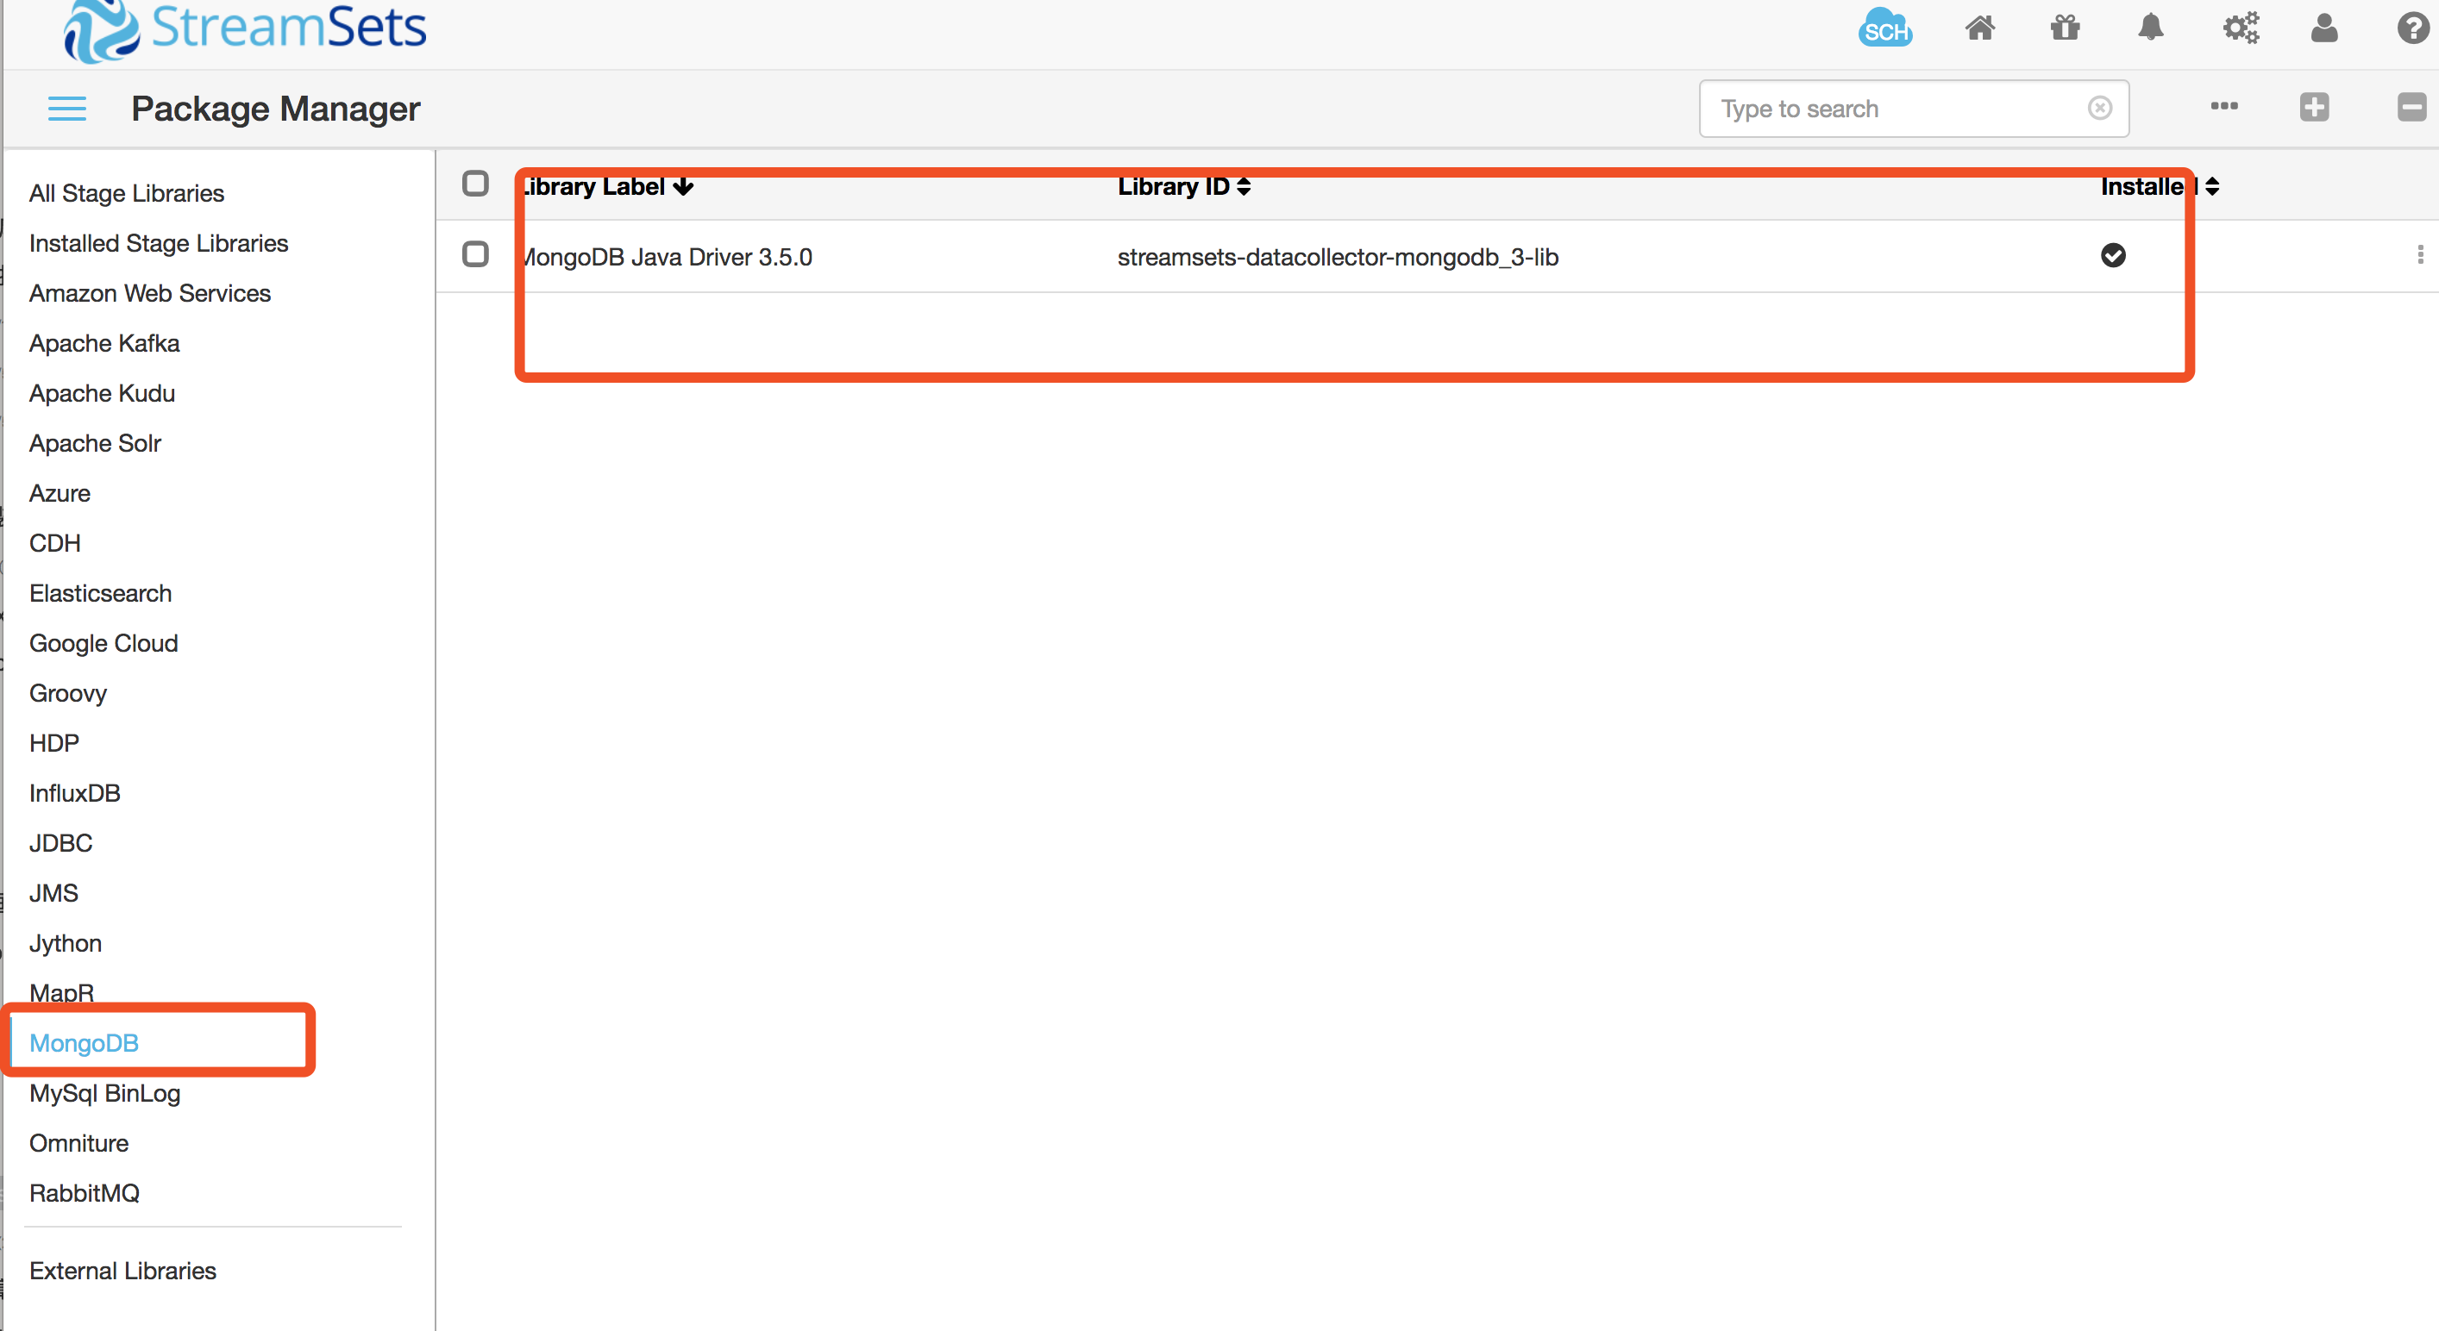Viewport: 2439px width, 1331px height.
Task: Open the Elasticsearch library category
Action: (100, 594)
